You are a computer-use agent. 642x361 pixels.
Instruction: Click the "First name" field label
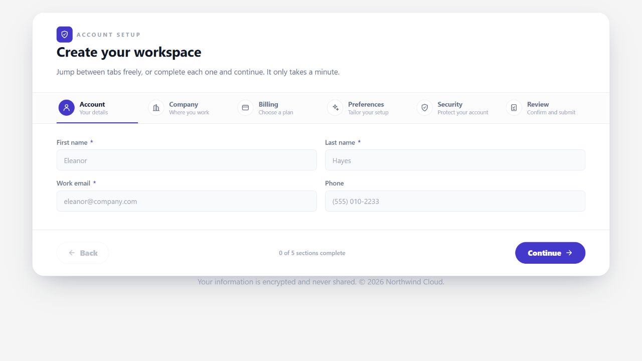click(72, 142)
